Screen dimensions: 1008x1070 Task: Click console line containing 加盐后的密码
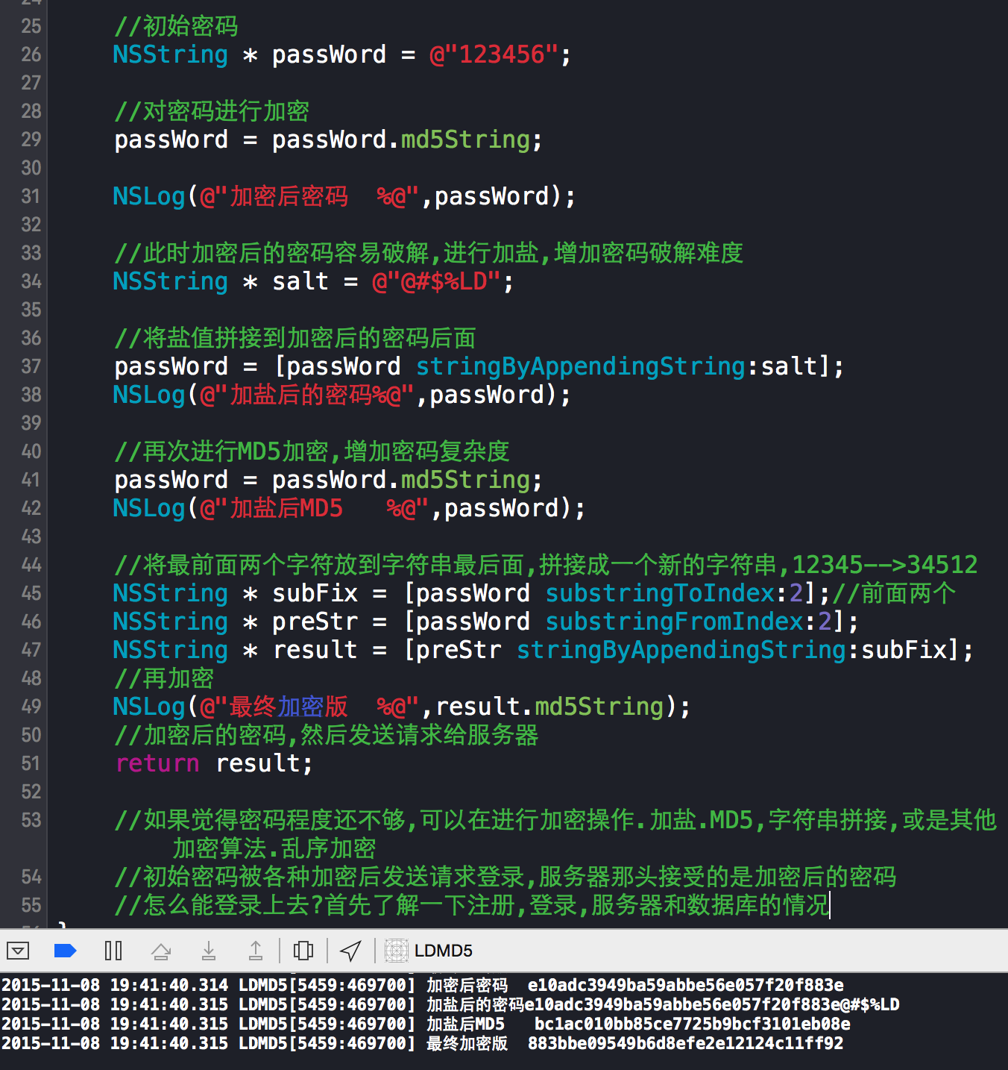click(x=450, y=1004)
